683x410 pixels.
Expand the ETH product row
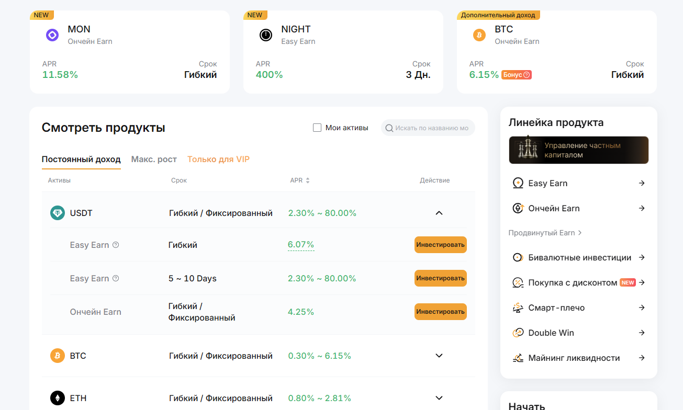(x=439, y=398)
